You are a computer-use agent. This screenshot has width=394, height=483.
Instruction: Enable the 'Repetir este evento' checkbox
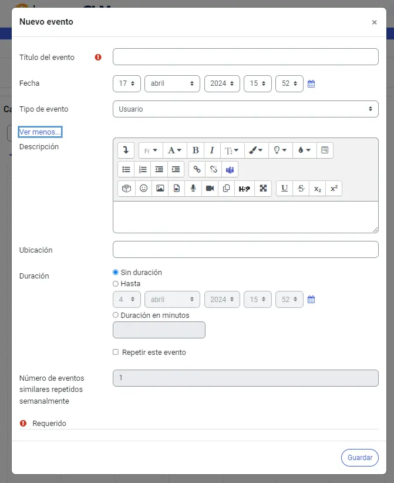tap(116, 353)
